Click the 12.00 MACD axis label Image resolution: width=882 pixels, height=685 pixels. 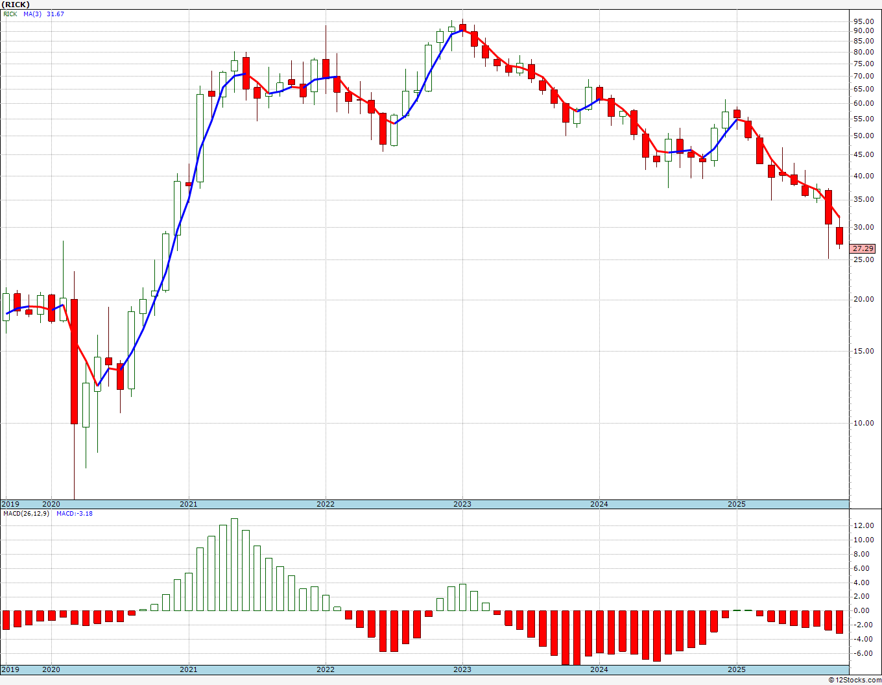pos(863,525)
